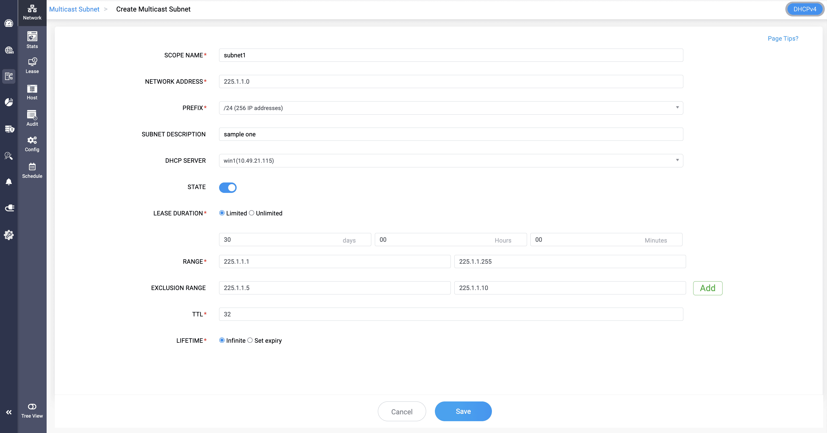
Task: Open the dashboard gauge icon in the left rail
Action: tap(9, 23)
